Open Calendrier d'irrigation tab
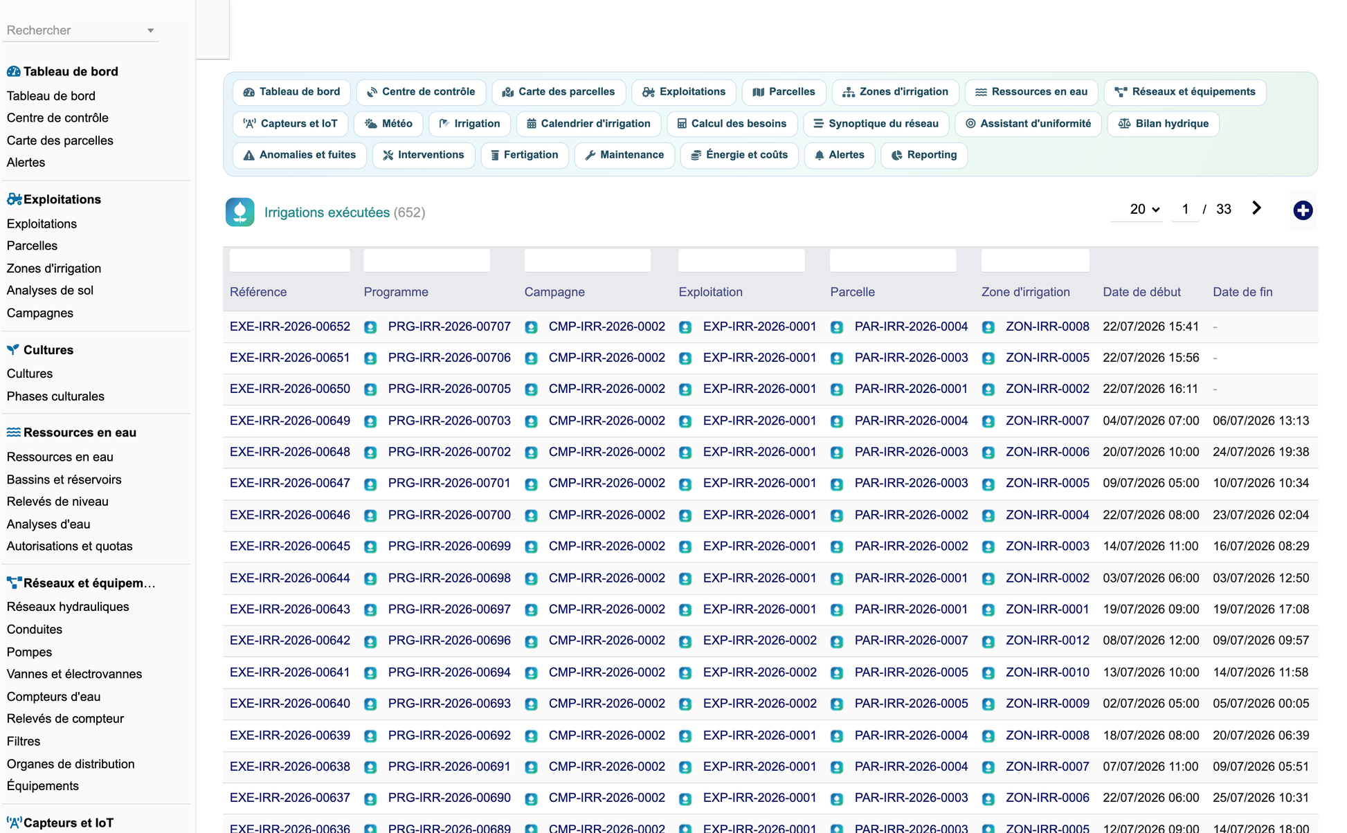 coord(589,124)
